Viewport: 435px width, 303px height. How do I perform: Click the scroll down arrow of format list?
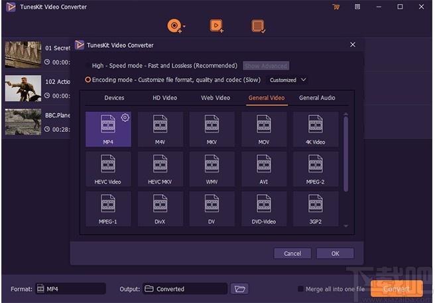click(345, 226)
